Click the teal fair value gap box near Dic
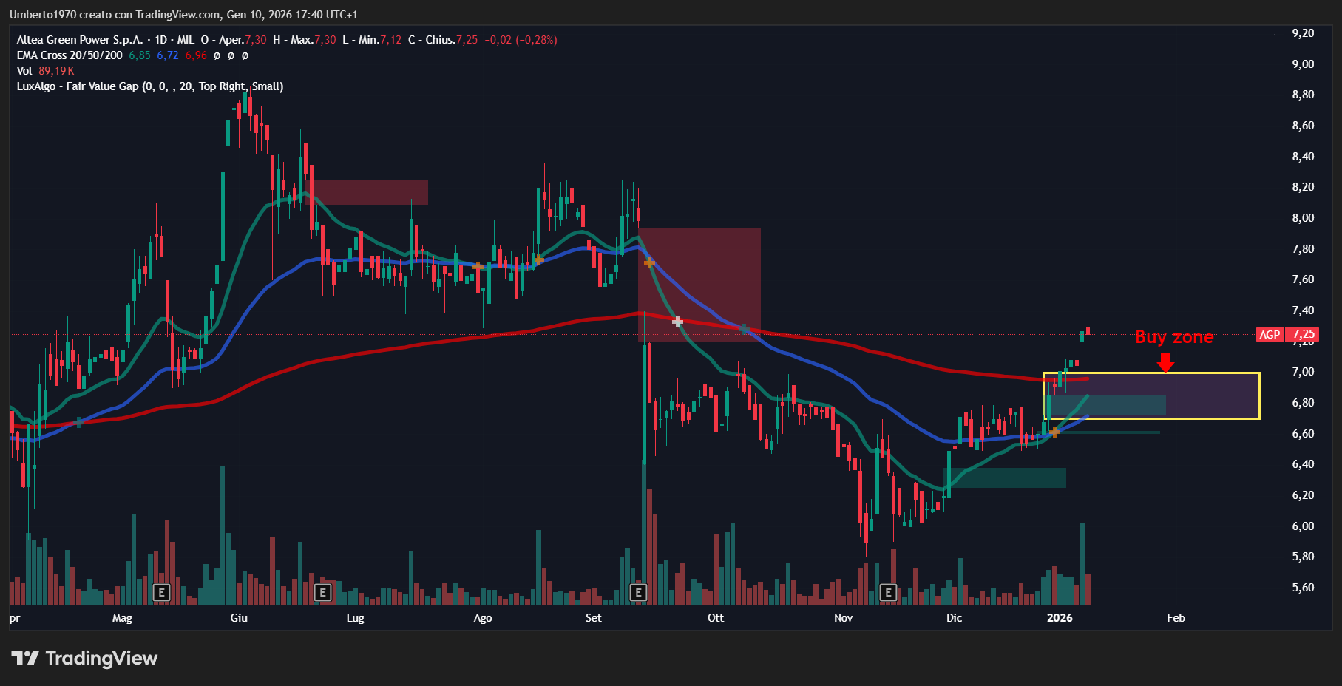 click(1005, 478)
